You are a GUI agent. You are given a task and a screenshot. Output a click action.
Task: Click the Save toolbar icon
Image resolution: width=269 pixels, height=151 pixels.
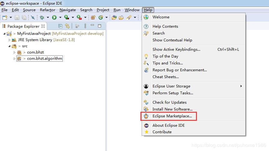17,17
